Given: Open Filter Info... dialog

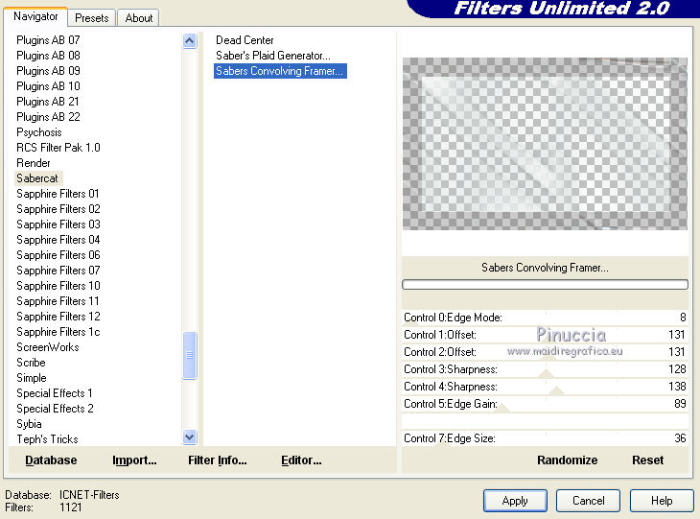Looking at the screenshot, I should [x=218, y=460].
